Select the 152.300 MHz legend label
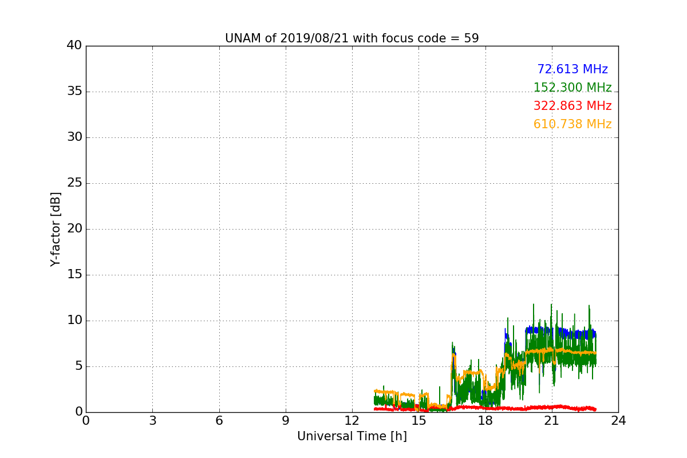Viewport: 687px width, 458px height. [572, 88]
